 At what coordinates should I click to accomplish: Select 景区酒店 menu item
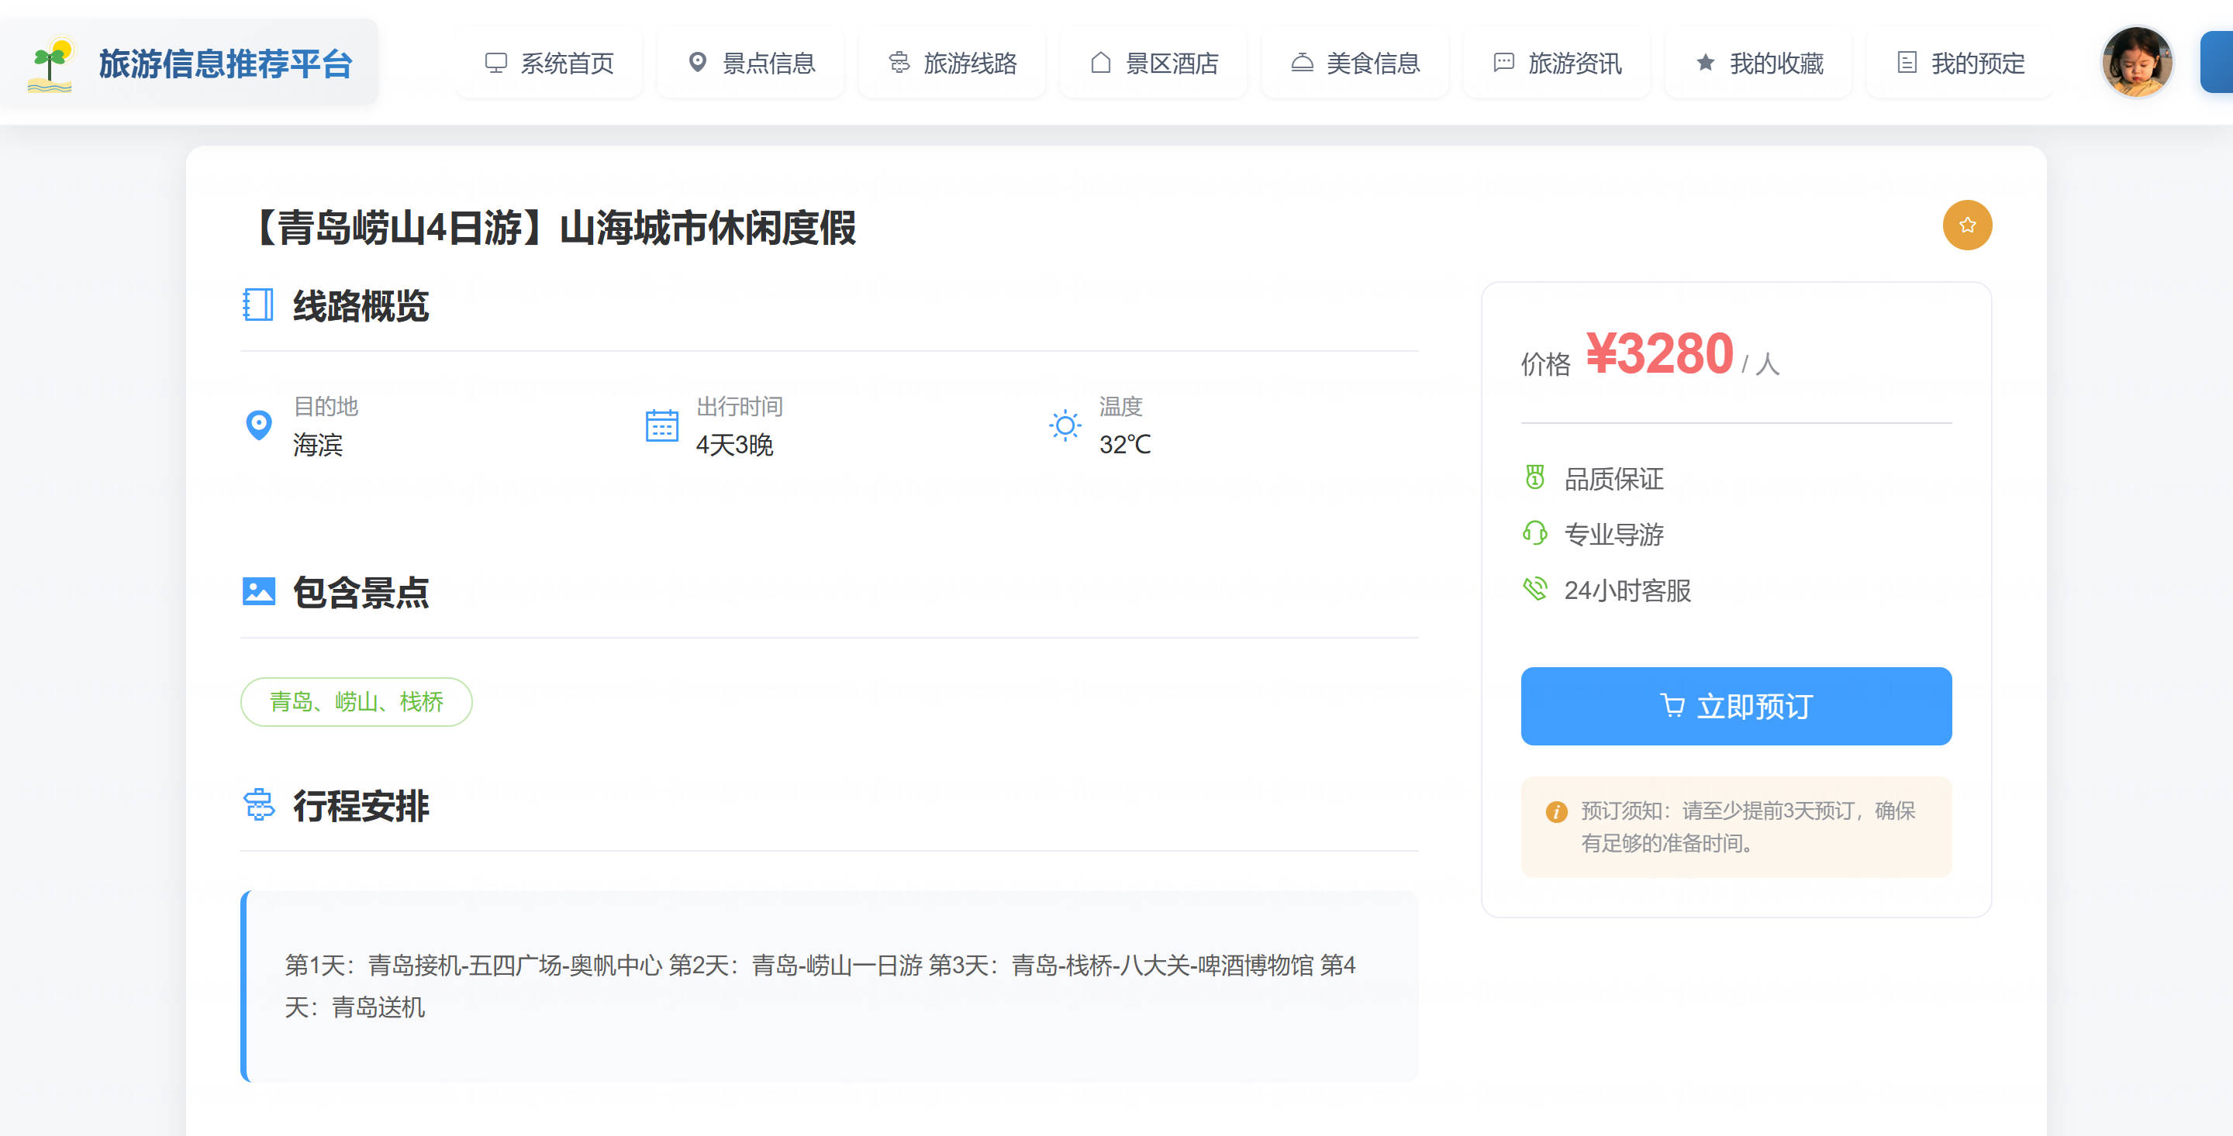(1154, 64)
